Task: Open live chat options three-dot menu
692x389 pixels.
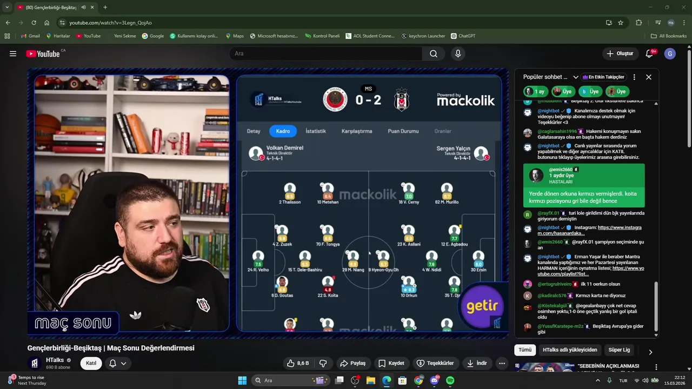Action: coord(634,77)
